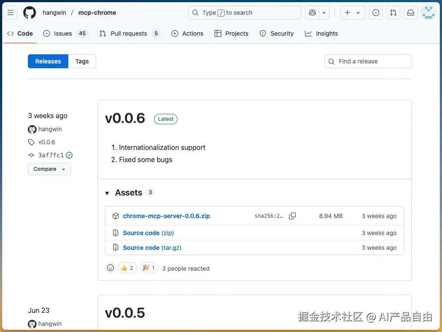
Task: Open the add reaction smiley button
Action: [110, 268]
